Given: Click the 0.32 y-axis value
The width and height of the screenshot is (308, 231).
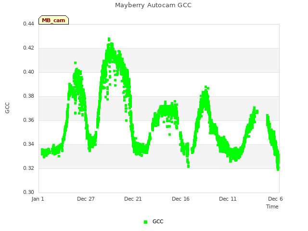Looking at the screenshot, I should tap(29, 168).
